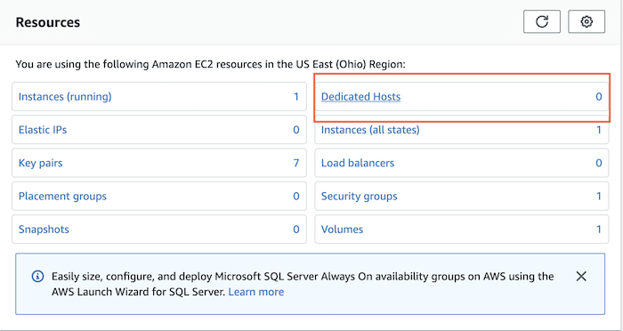Viewport: 623px width, 331px height.
Task: Open Instances (all states) link
Action: coord(370,130)
